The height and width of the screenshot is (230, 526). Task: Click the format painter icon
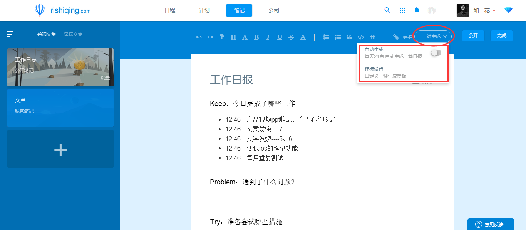[222, 36]
